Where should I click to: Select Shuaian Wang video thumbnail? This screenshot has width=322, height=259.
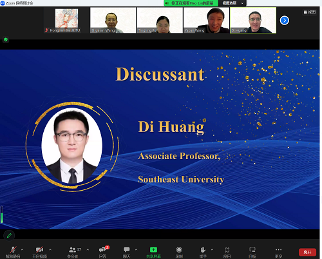pyautogui.click(x=113, y=20)
